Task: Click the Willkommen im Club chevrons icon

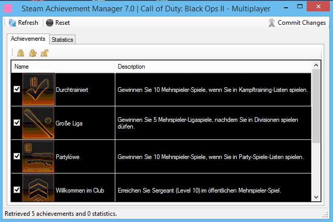Action: pos(38,187)
